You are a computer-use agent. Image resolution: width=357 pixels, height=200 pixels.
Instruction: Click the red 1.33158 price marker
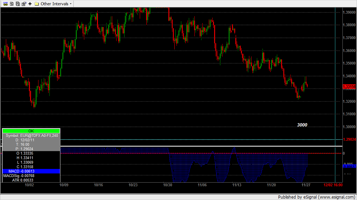(x=349, y=87)
